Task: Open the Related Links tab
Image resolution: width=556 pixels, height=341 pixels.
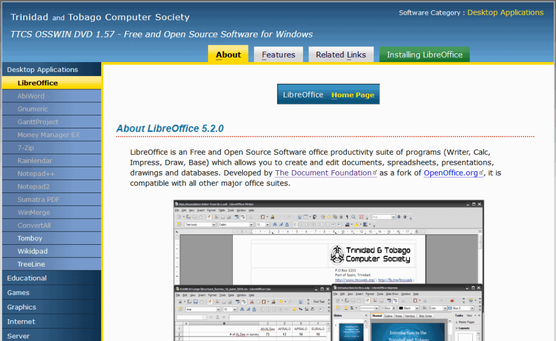Action: tap(341, 54)
